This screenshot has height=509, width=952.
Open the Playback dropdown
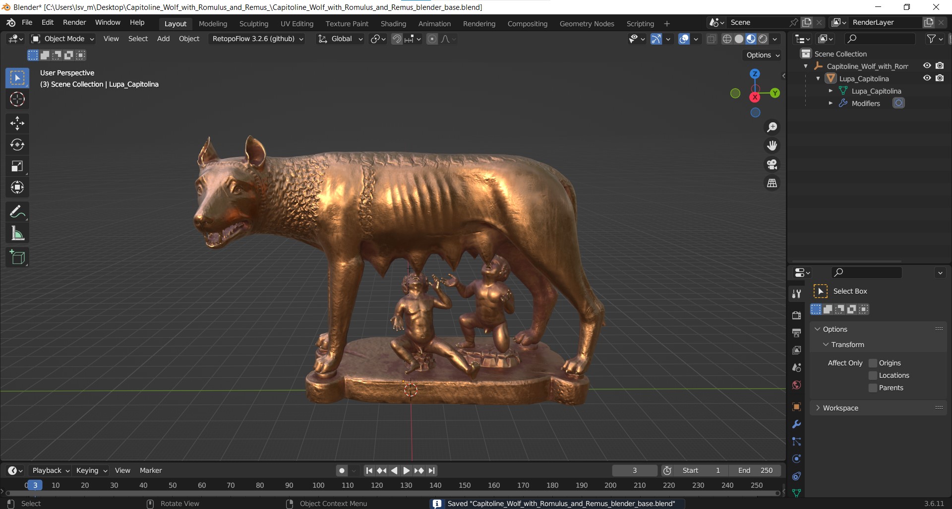(x=51, y=471)
